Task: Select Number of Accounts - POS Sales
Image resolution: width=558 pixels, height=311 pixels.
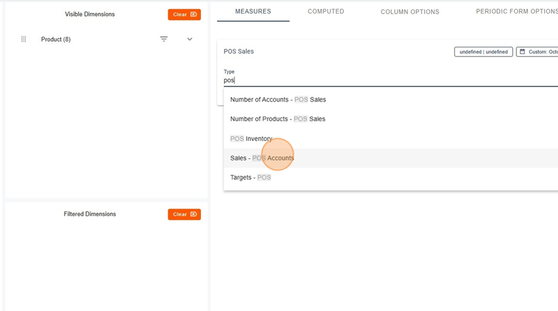Action: click(x=391, y=100)
